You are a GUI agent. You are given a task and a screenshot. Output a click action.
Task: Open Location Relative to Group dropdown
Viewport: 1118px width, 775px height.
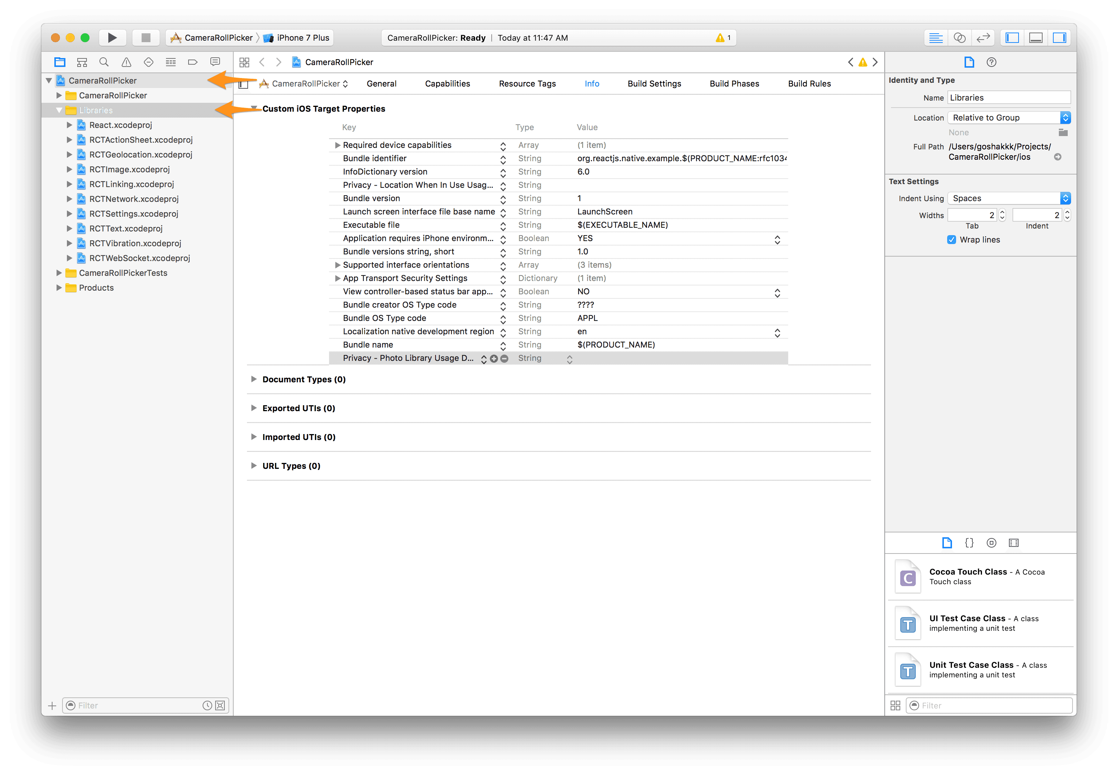point(1009,118)
